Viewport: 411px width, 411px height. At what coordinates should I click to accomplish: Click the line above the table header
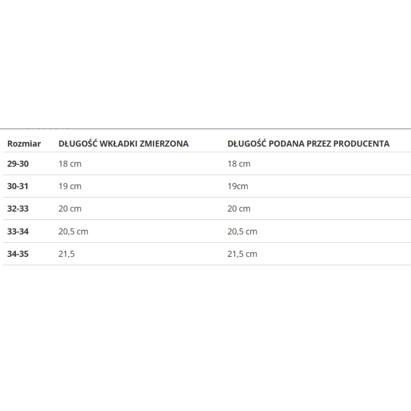pyautogui.click(x=206, y=129)
